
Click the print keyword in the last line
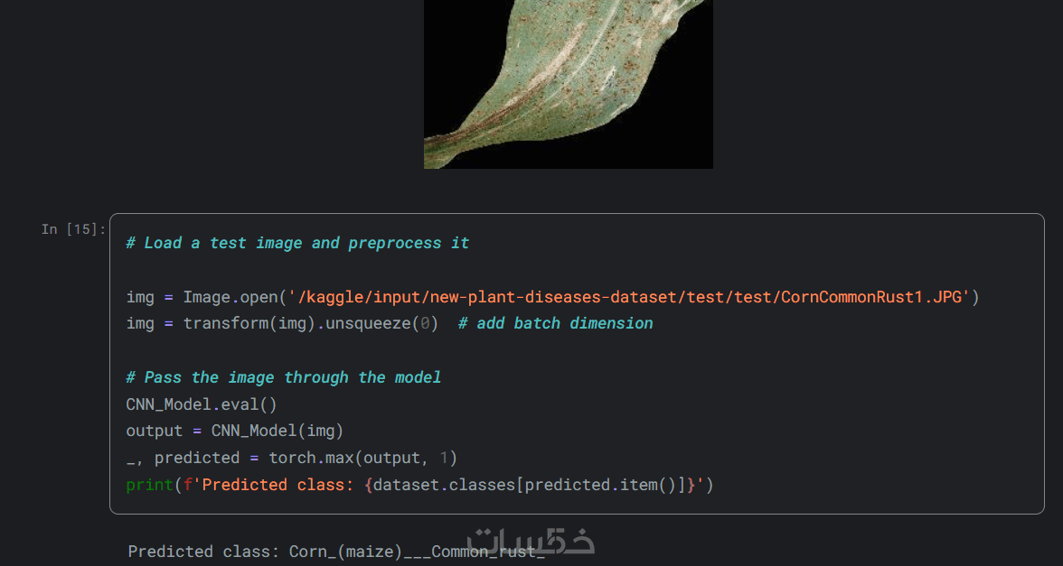coord(149,485)
